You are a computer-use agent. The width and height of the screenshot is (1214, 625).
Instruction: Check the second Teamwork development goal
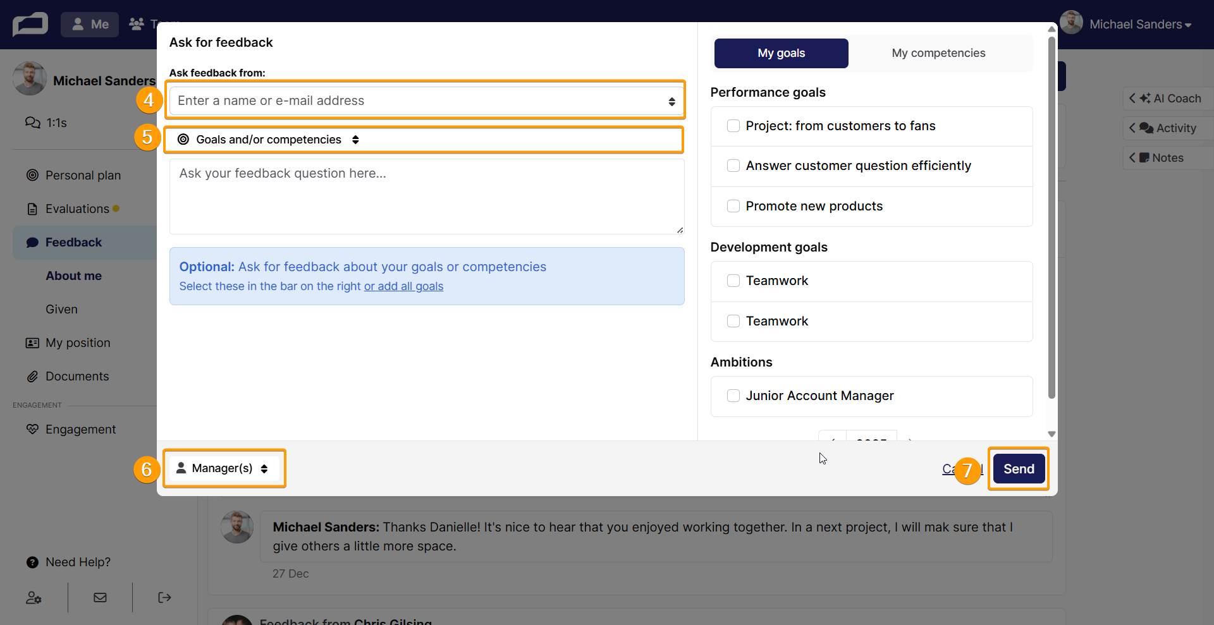click(733, 321)
